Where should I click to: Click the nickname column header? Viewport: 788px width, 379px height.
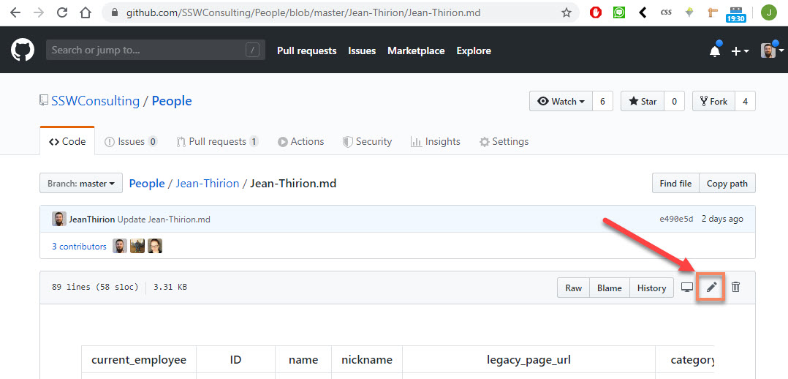click(367, 360)
